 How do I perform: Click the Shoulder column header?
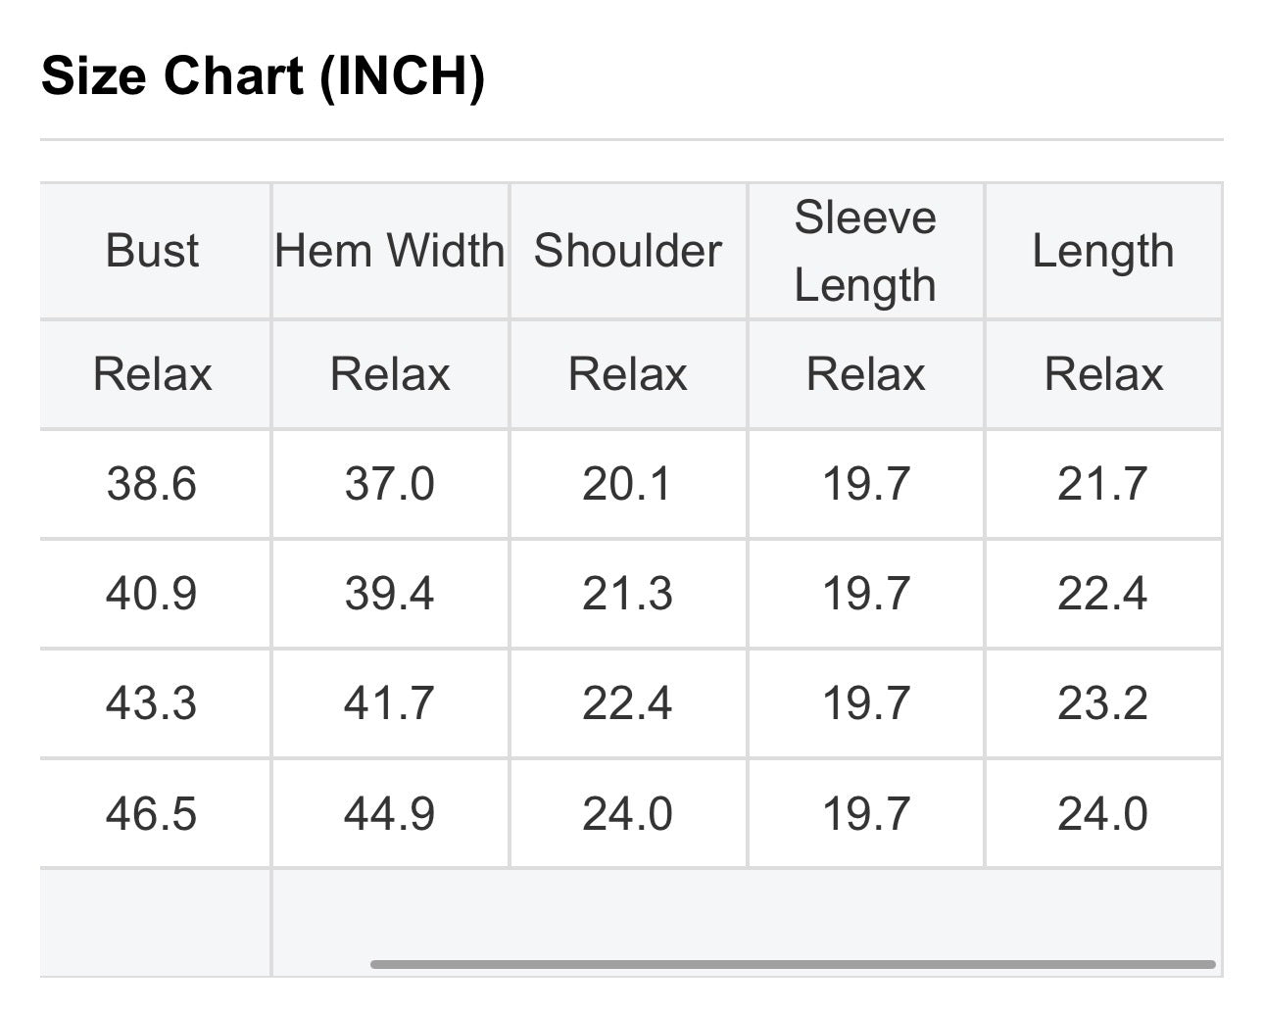(x=627, y=250)
